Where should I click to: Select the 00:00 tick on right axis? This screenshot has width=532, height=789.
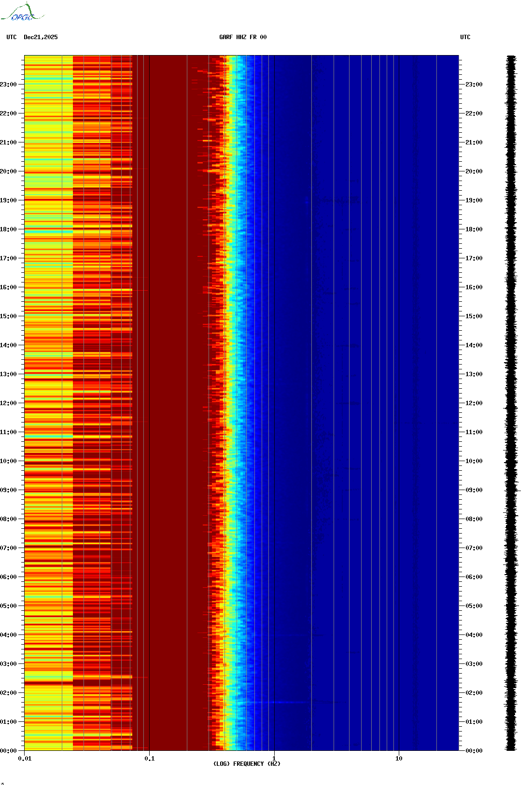click(473, 751)
